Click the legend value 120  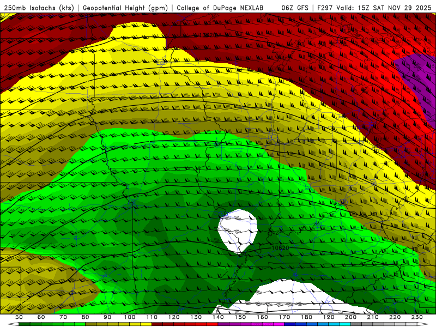[174, 317]
